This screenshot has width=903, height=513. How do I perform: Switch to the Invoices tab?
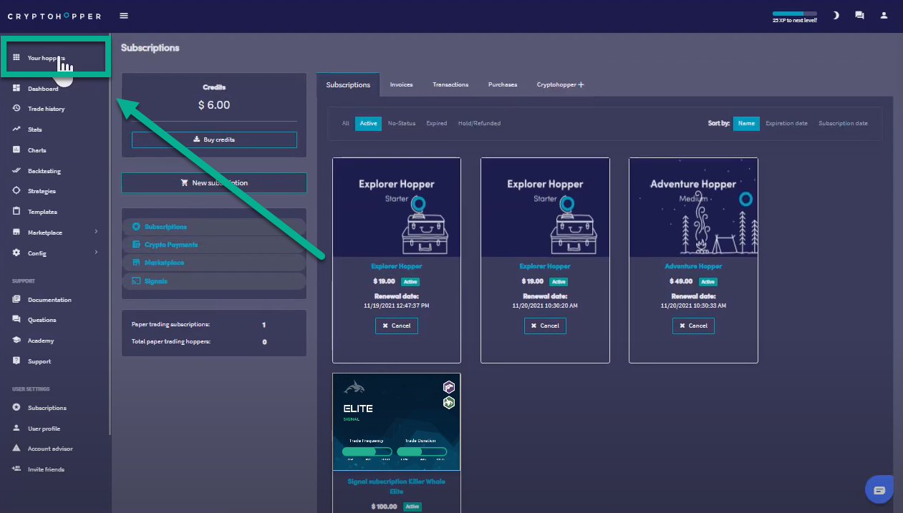coord(401,84)
